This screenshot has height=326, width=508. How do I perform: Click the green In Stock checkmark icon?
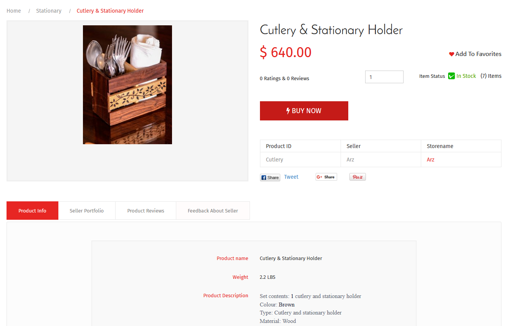click(x=452, y=76)
